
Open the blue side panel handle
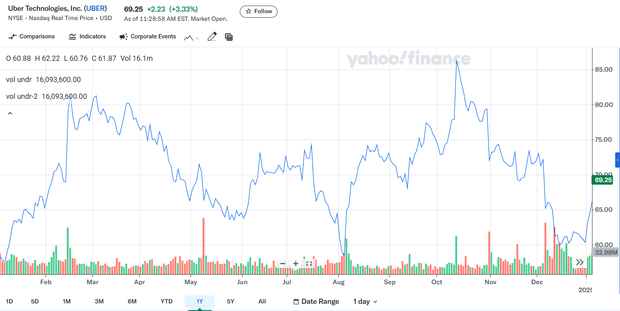618,160
